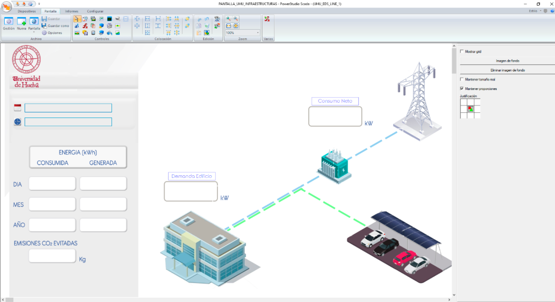
Task: Click Eliminar imagen de fondo button
Action: click(507, 70)
